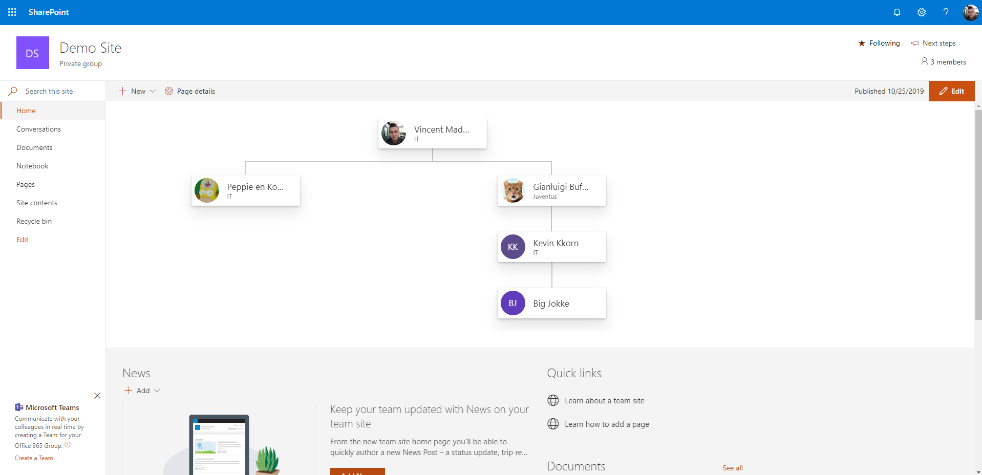
Task: Open the notifications bell
Action: point(897,12)
